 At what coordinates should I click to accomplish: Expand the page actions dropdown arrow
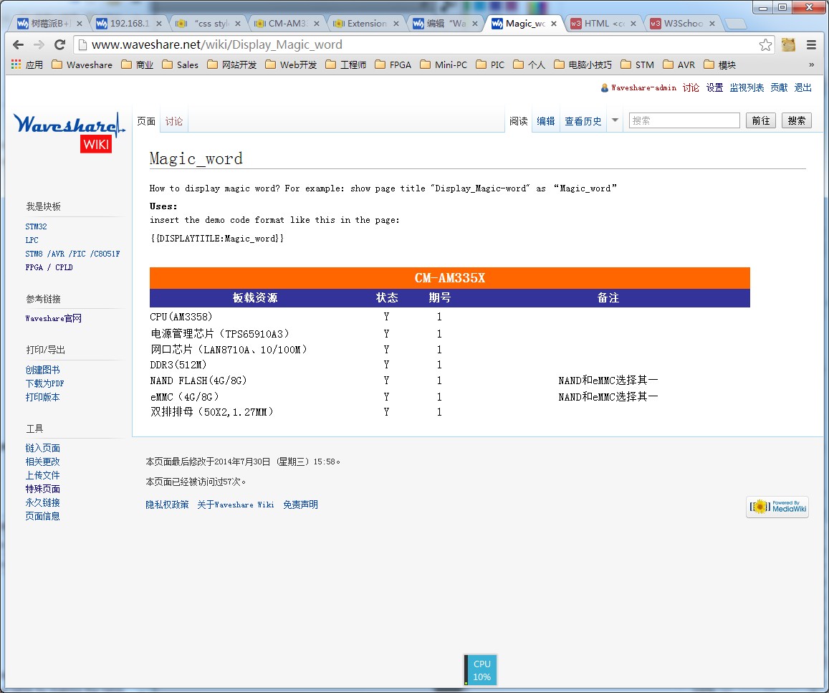coord(615,120)
